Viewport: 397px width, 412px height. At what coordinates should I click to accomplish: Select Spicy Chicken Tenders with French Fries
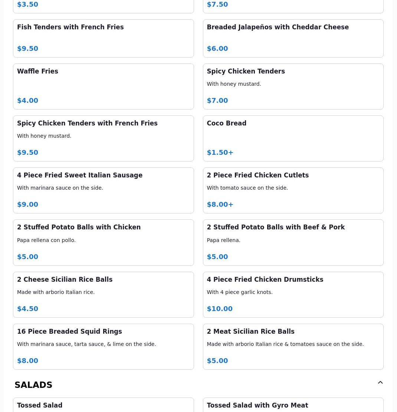tap(103, 138)
